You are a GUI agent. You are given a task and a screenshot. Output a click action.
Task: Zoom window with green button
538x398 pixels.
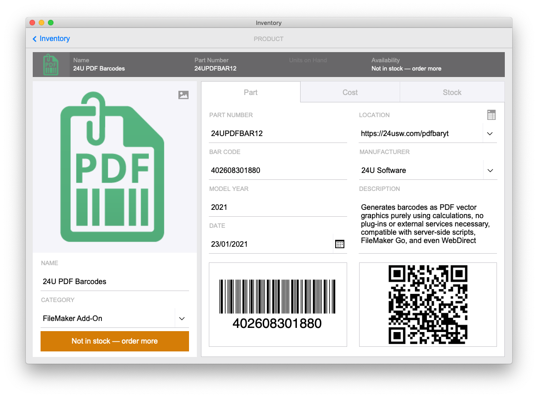[x=51, y=23]
